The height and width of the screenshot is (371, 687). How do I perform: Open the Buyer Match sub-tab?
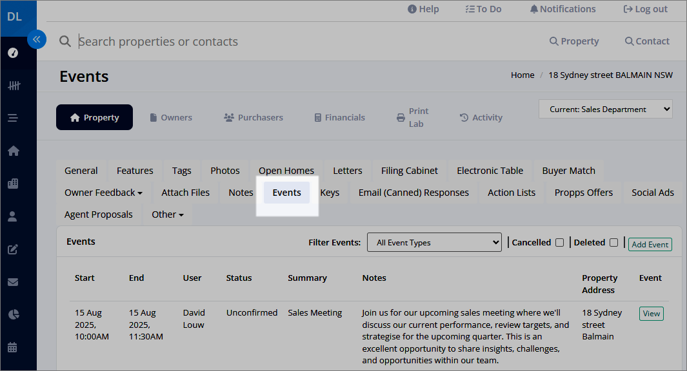[569, 171]
